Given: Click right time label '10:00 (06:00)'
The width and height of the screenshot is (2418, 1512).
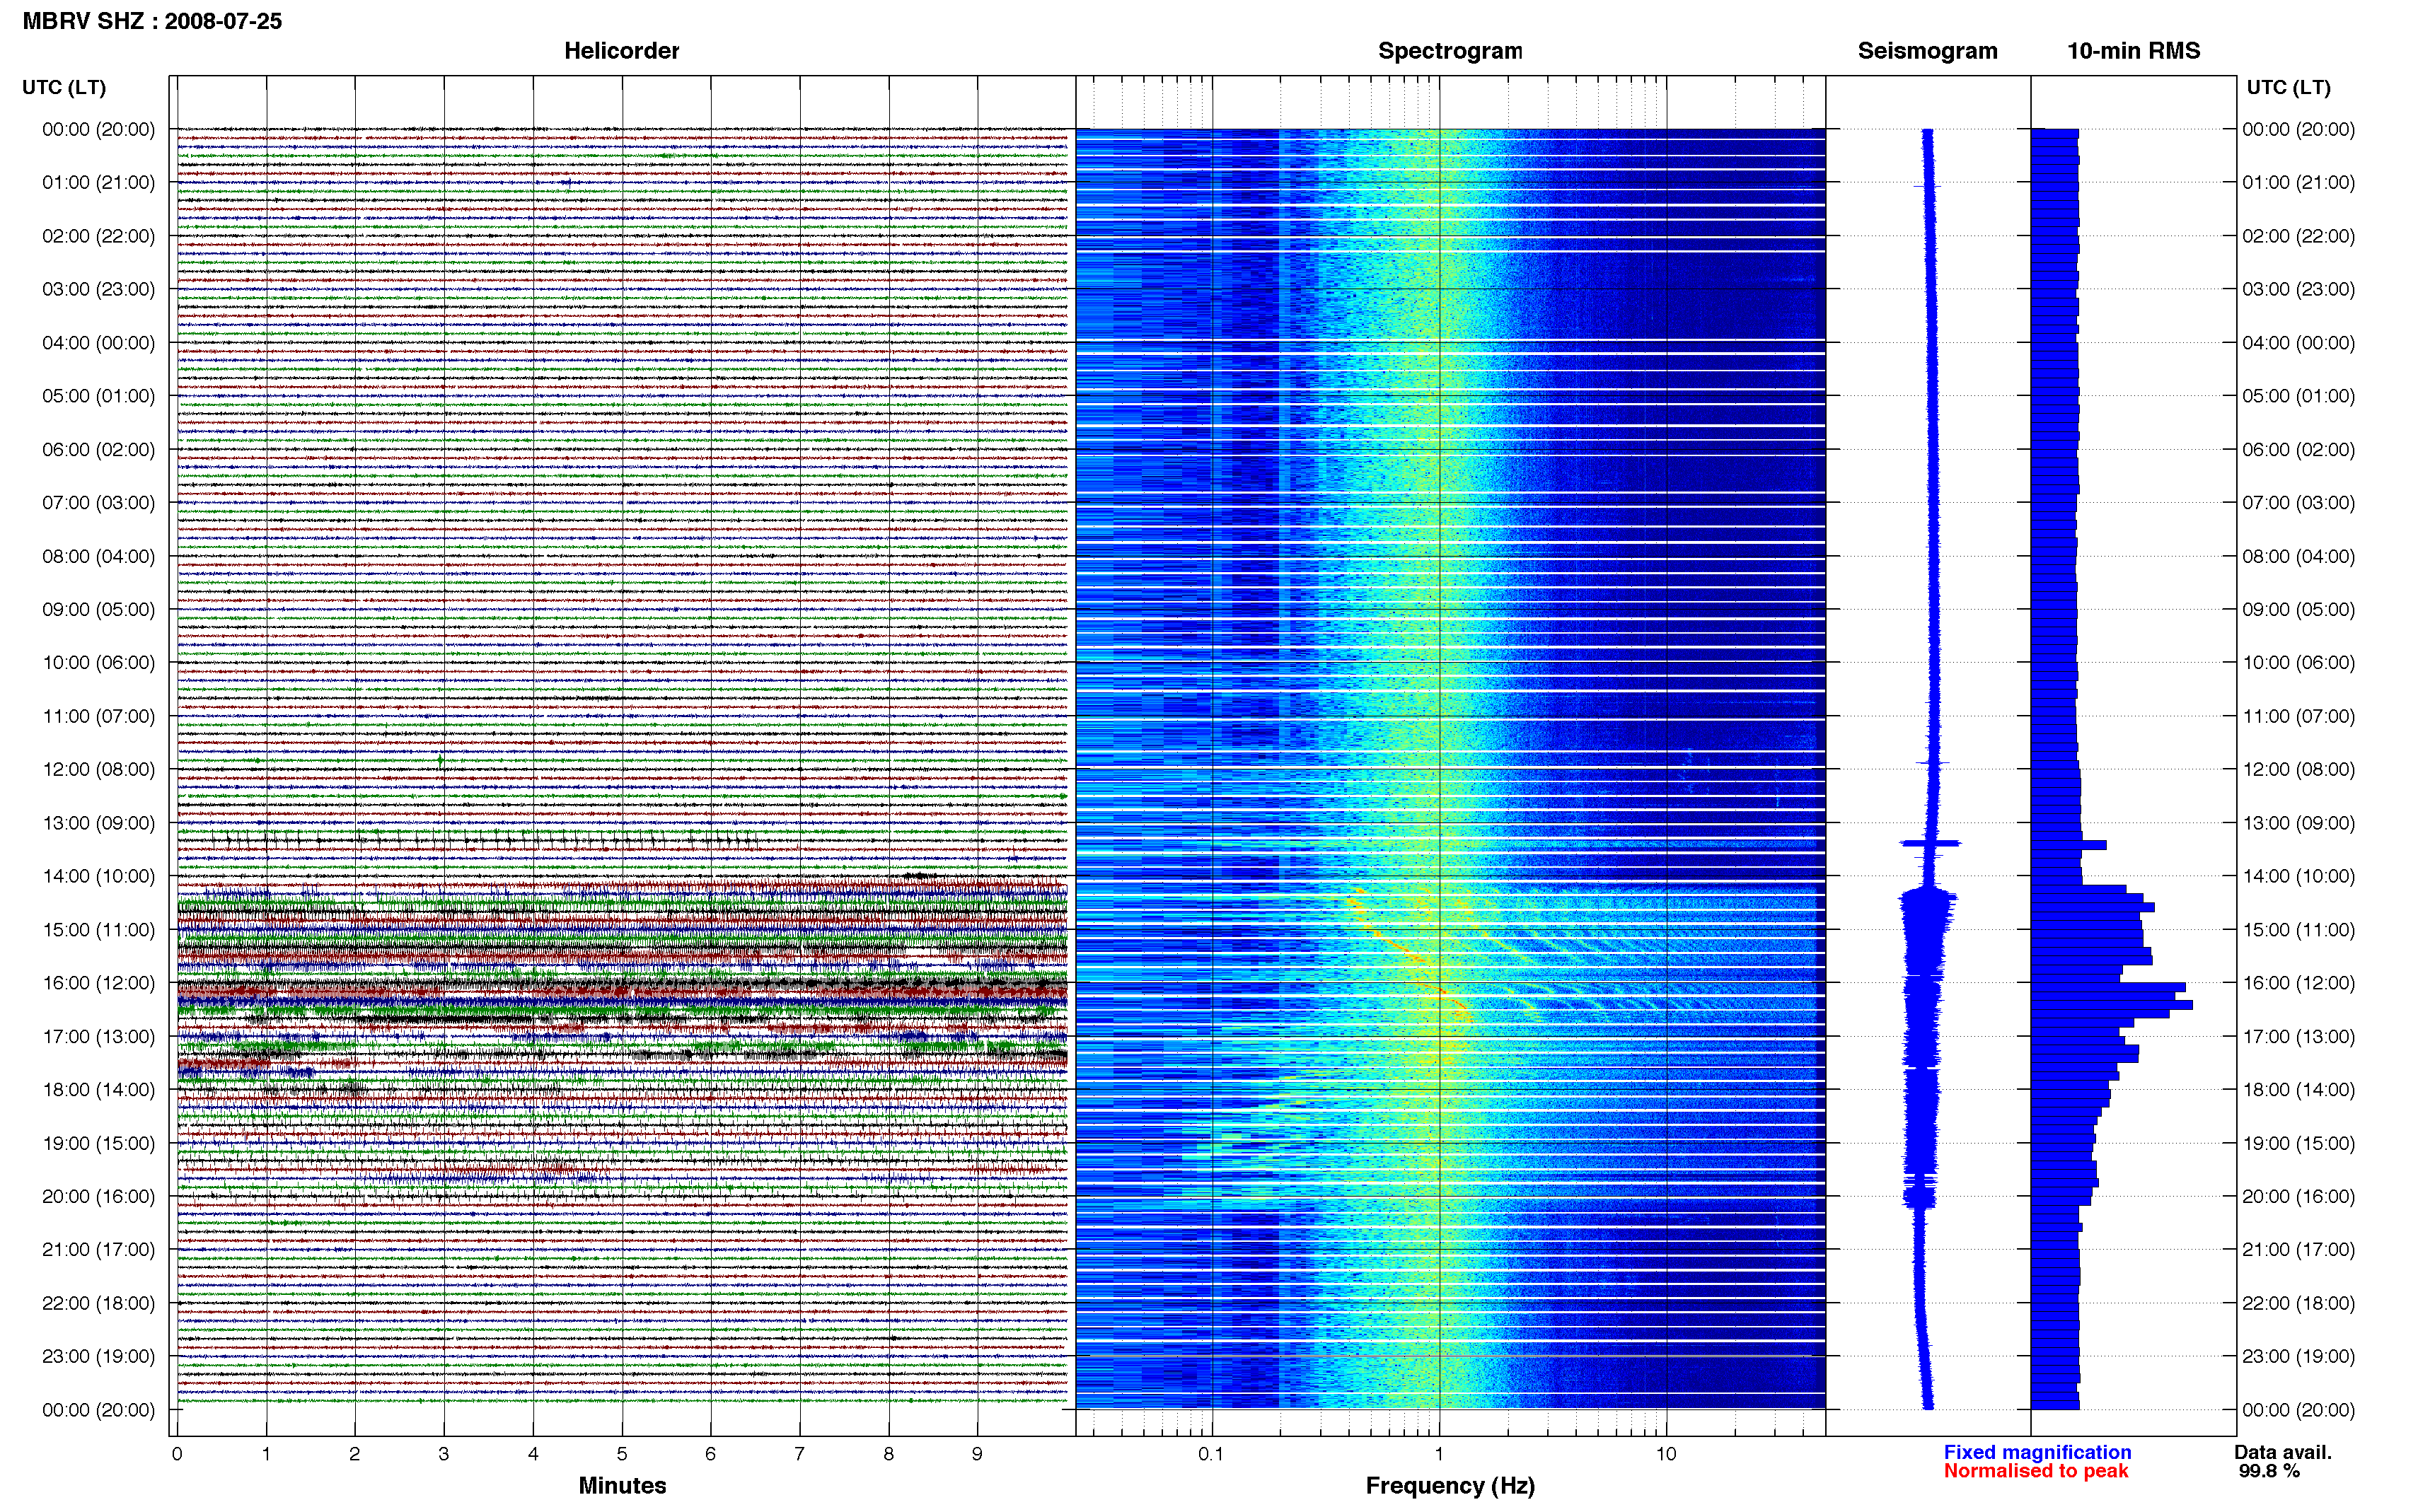Looking at the screenshot, I should 2298,662.
